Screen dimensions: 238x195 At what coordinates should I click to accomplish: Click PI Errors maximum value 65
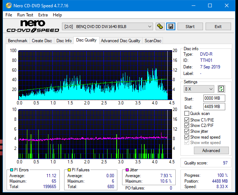(54, 181)
